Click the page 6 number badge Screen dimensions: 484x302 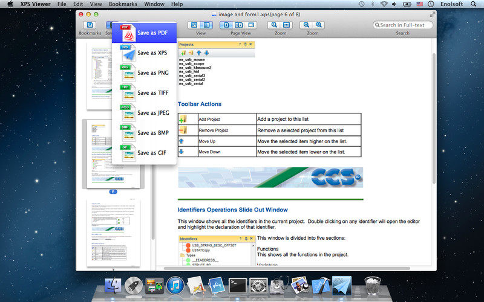(113, 191)
